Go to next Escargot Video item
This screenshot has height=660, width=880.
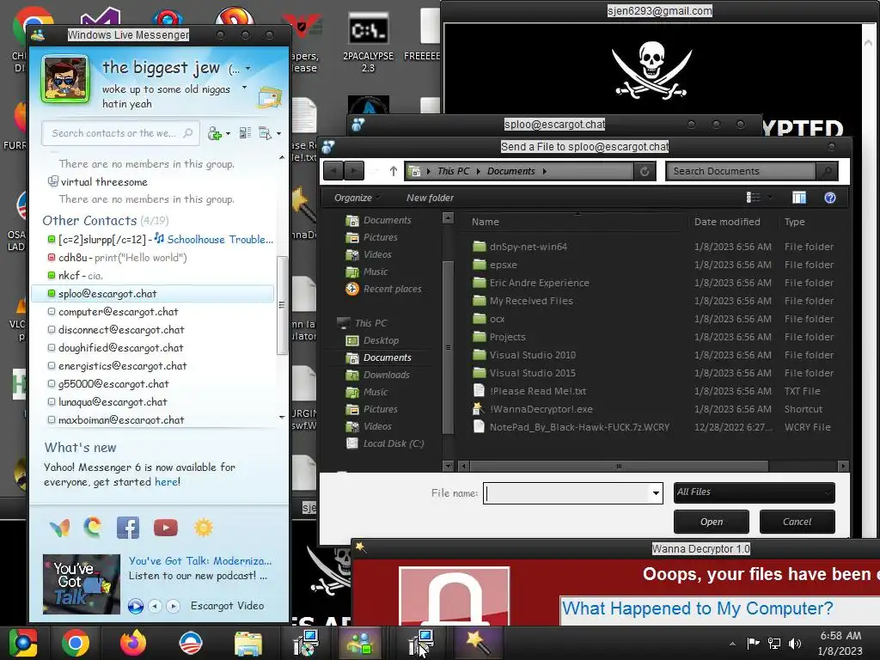174,606
